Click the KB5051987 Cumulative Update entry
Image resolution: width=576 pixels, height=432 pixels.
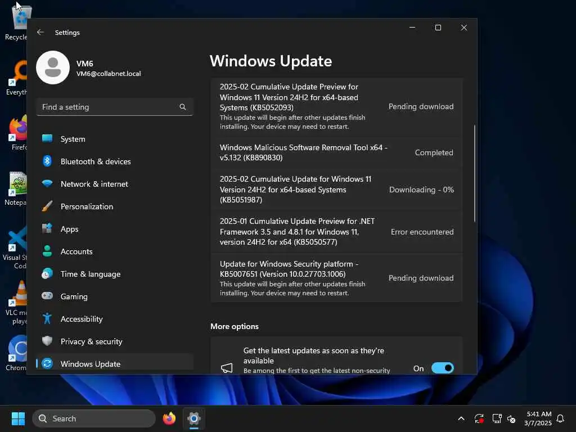(336, 189)
